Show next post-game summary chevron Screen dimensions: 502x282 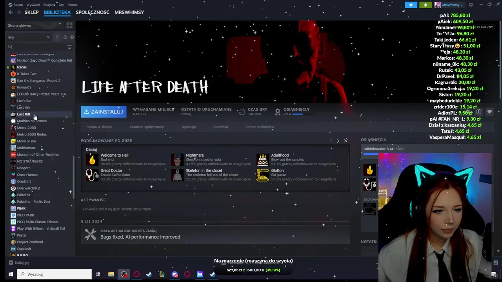[338, 141]
